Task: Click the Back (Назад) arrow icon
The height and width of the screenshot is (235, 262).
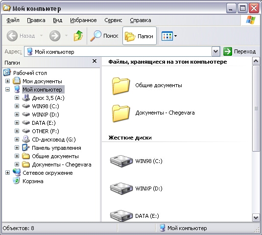Action: [x=12, y=36]
